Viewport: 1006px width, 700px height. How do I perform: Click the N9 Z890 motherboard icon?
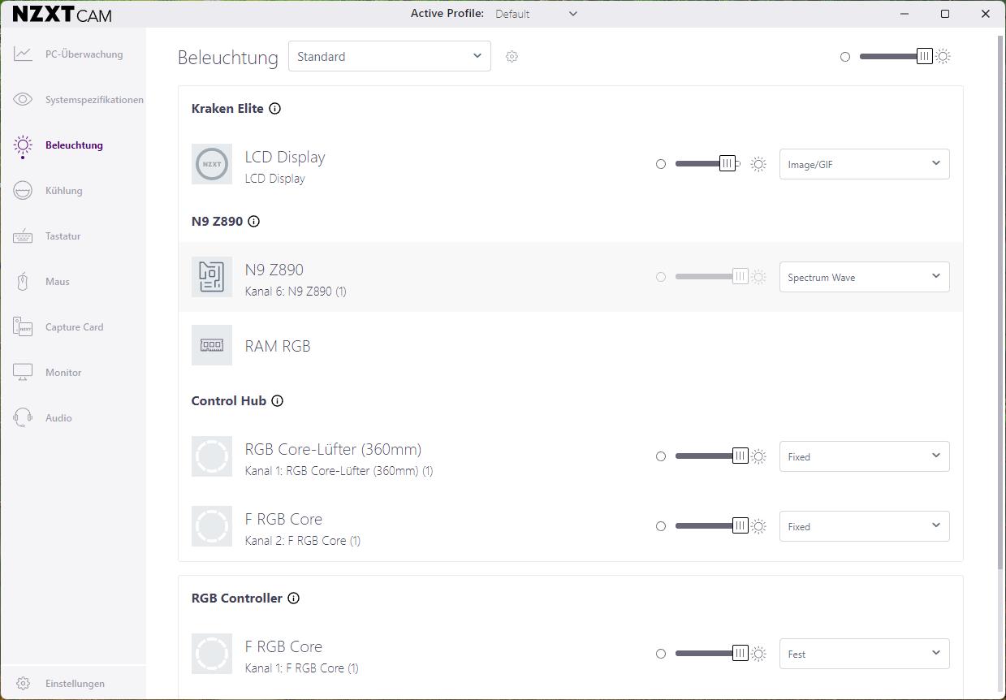coord(212,276)
